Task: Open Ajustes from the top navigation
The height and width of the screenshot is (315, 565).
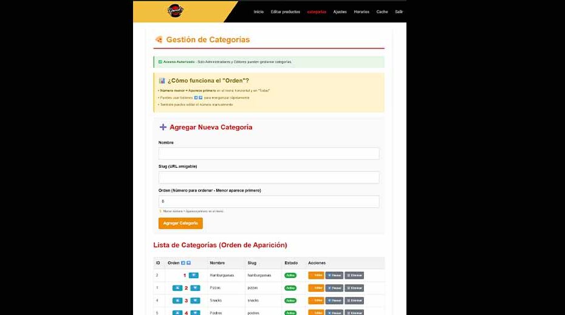Action: click(340, 12)
